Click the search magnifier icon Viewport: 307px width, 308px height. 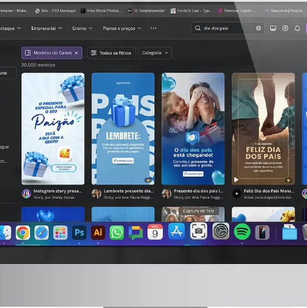(x=197, y=28)
